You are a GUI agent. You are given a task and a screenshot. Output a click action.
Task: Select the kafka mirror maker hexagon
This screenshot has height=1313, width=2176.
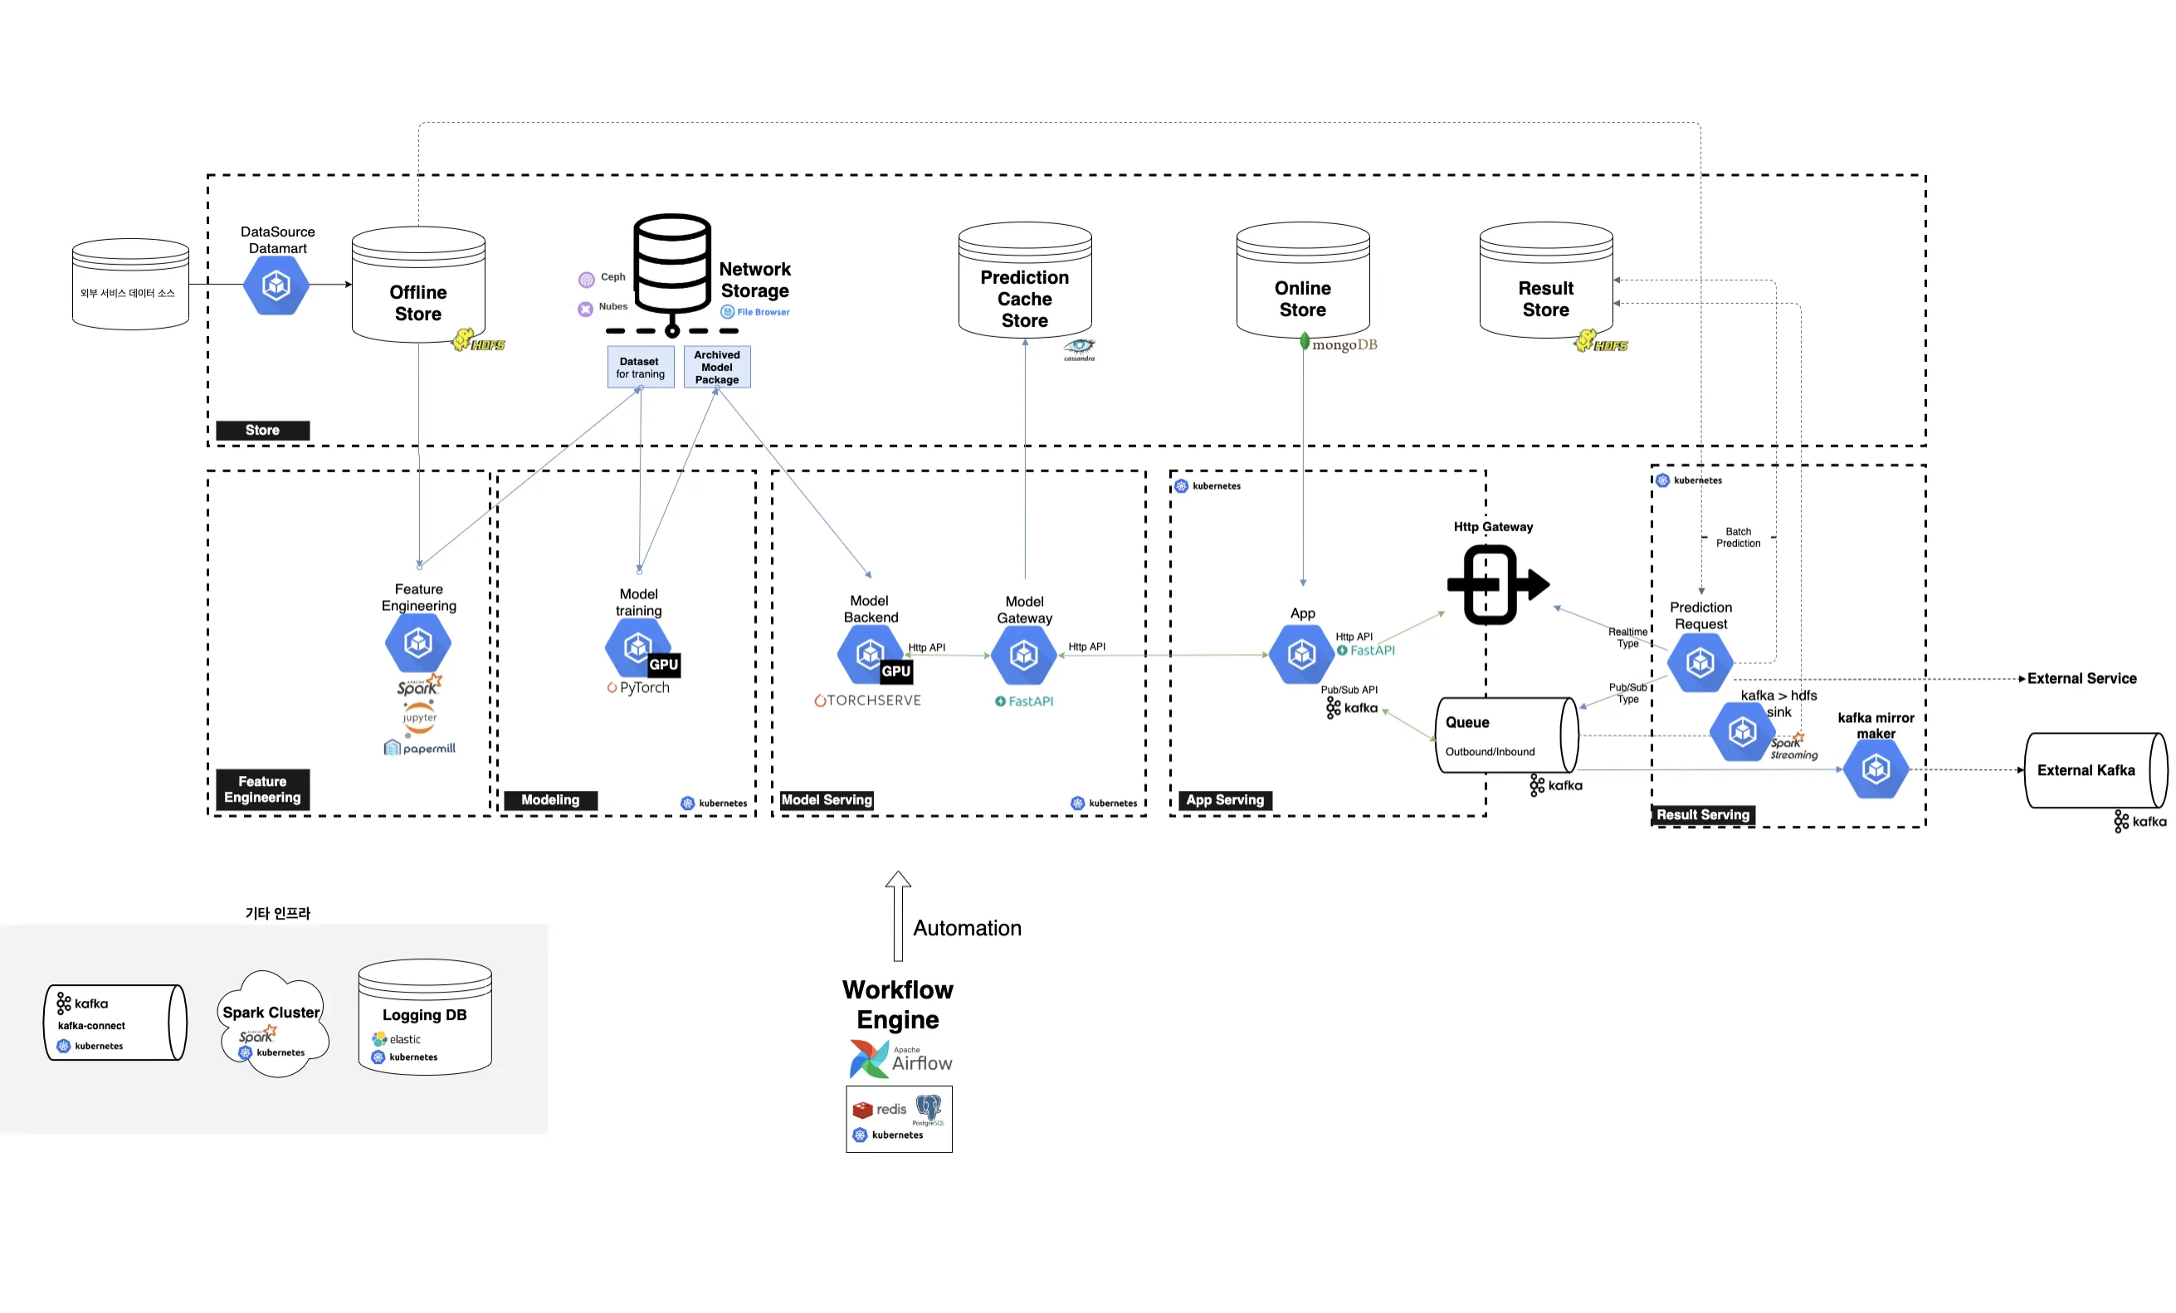[x=1875, y=769]
